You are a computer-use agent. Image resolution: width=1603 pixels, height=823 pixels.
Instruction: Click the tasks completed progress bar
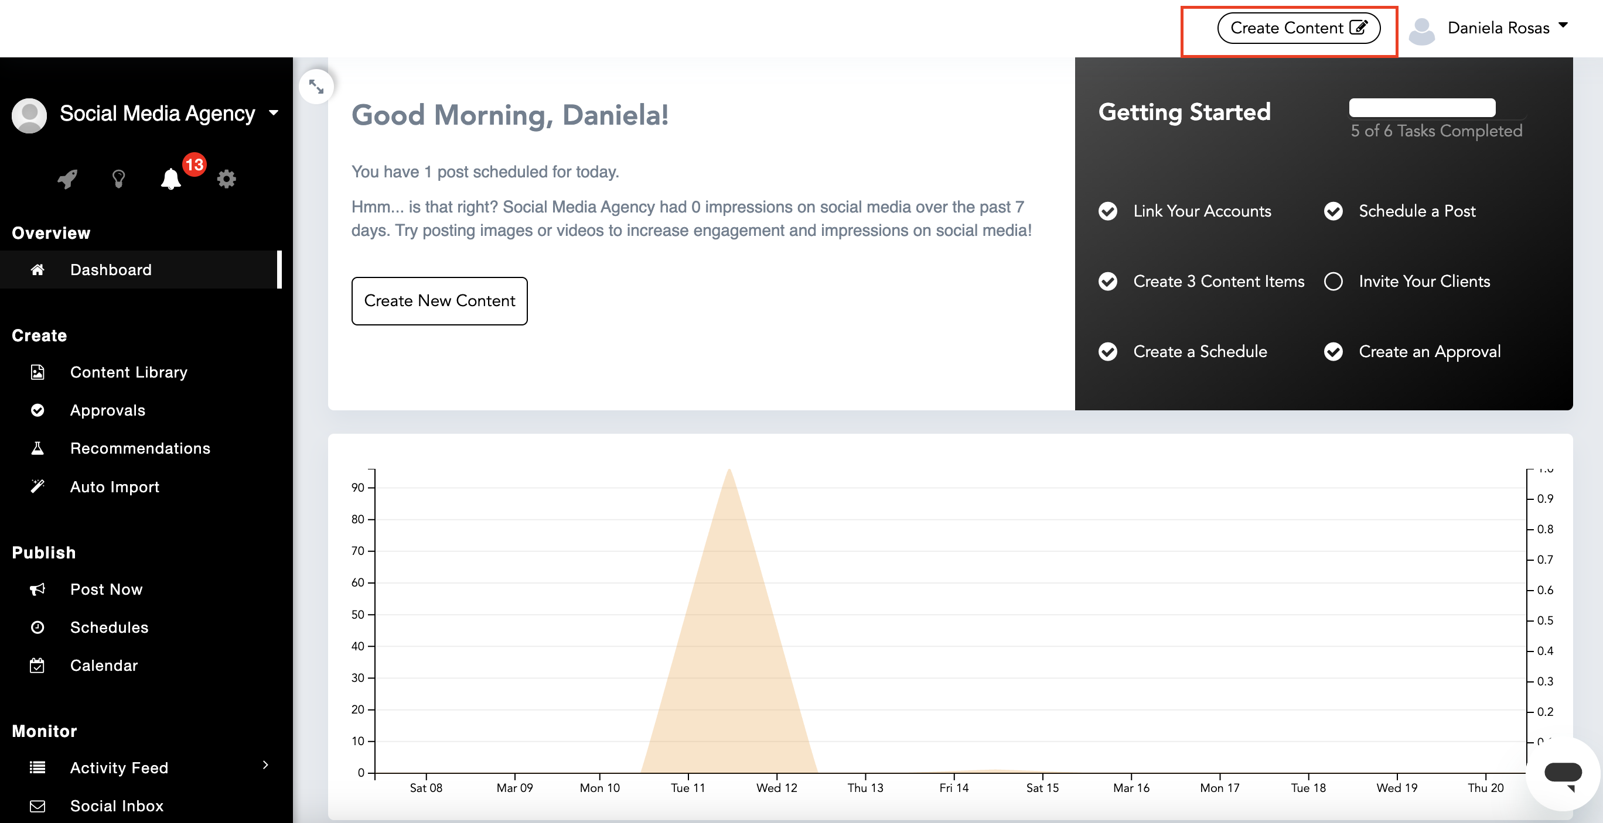(x=1423, y=108)
